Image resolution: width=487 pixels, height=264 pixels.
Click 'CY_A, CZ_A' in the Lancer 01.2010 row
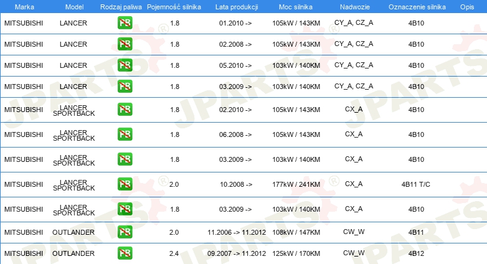point(354,22)
